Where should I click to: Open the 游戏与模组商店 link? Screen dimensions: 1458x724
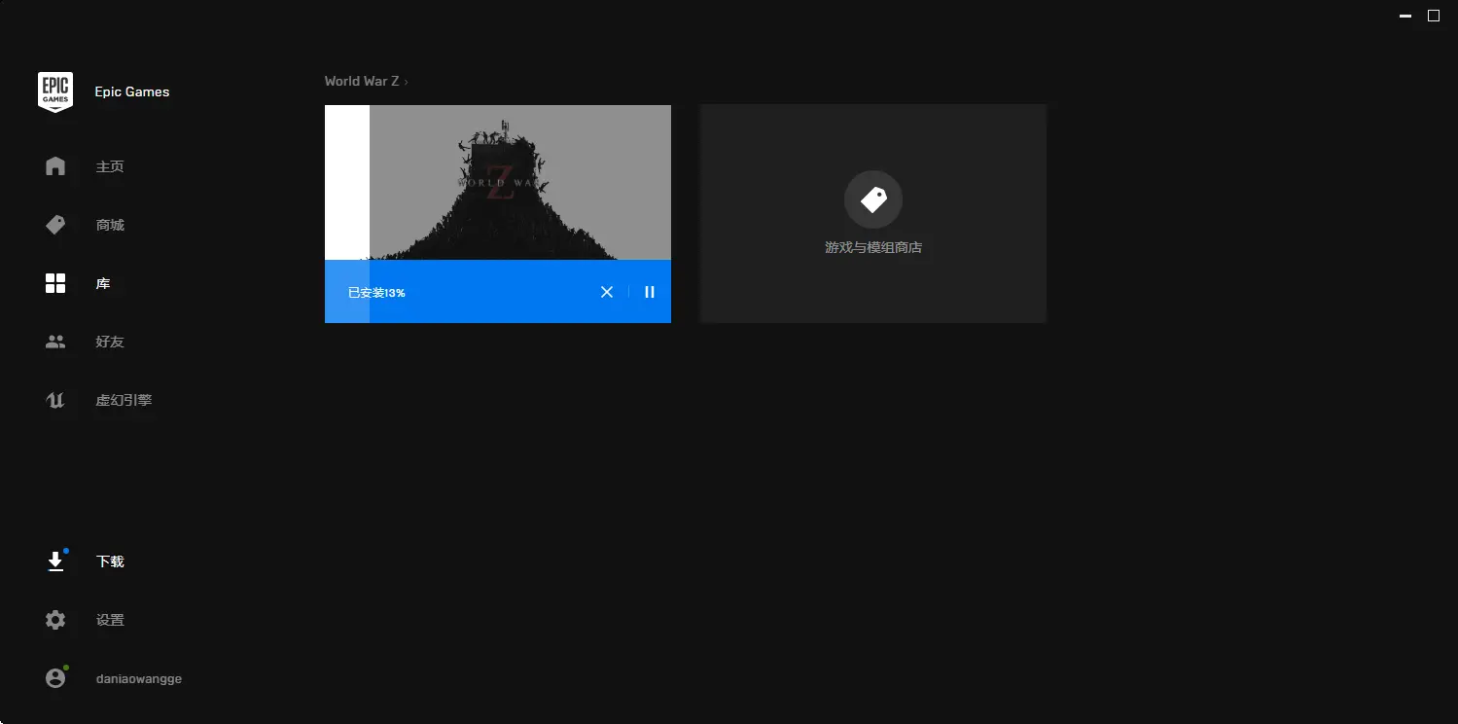pos(873,247)
